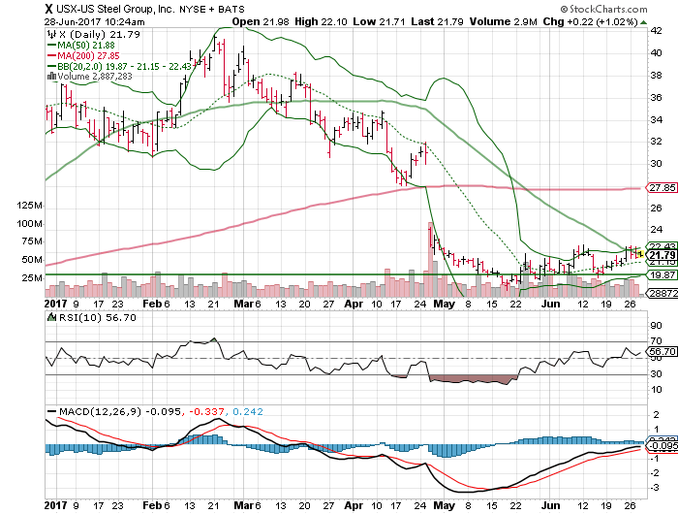Viewport: 678px width, 514px height.
Task: Click the 75M volume axis label
Action: [x=32, y=241]
